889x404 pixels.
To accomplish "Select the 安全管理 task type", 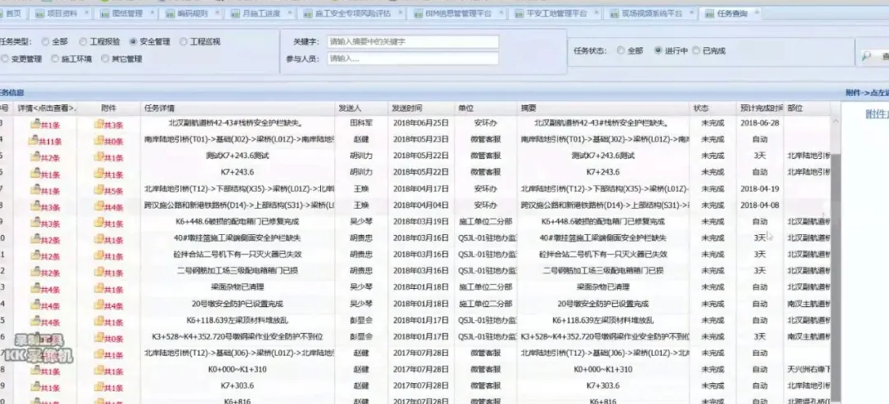I will point(134,41).
